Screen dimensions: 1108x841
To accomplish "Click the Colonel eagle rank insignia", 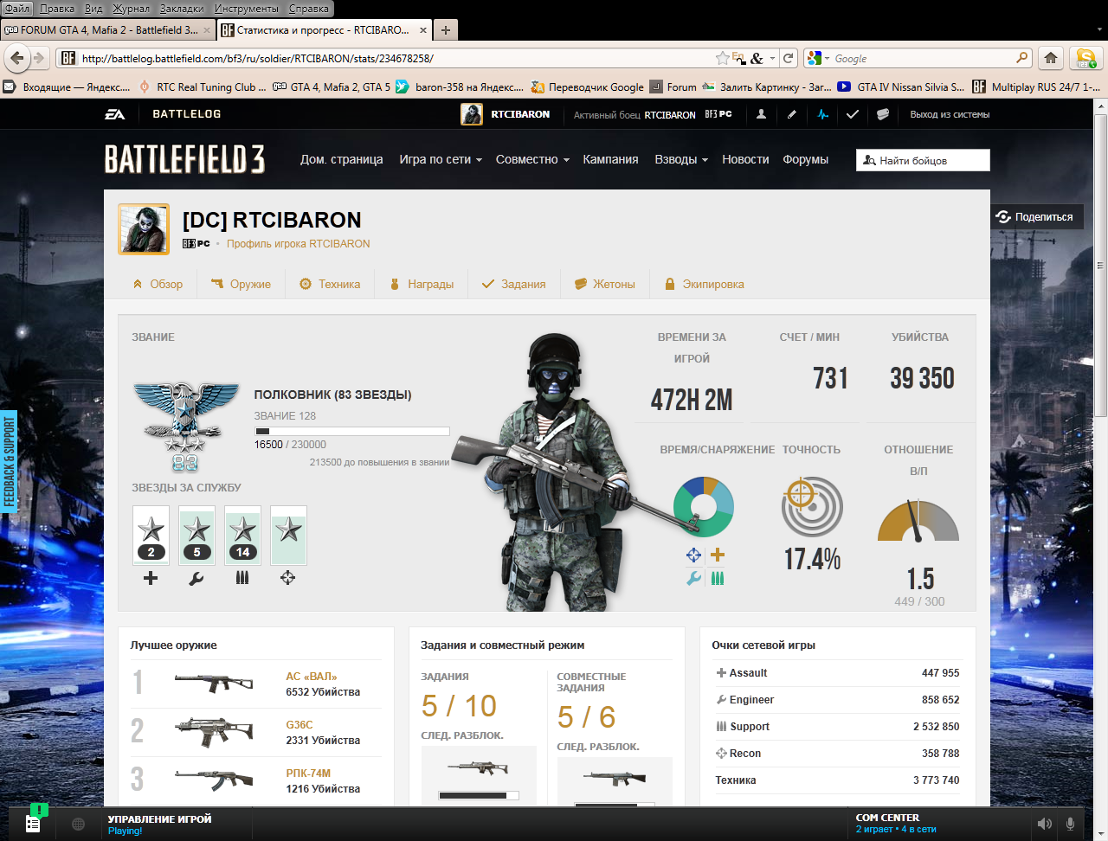I will (x=185, y=427).
